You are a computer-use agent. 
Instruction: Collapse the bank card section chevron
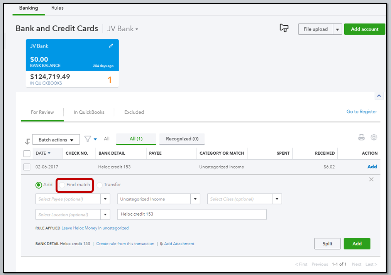point(379,96)
